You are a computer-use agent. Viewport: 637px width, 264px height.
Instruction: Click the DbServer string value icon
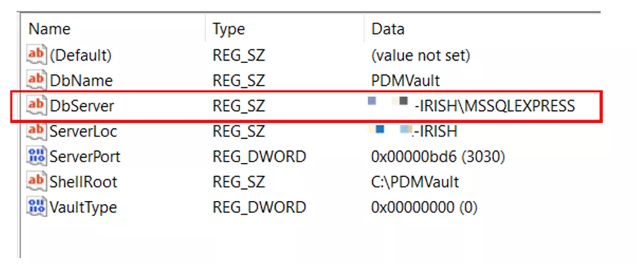(37, 106)
